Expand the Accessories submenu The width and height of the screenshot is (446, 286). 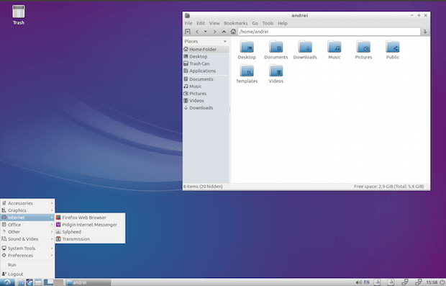click(27, 203)
